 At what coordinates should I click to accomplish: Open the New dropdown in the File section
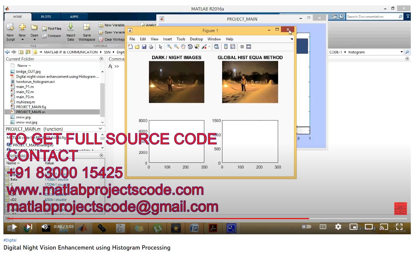coord(22,39)
